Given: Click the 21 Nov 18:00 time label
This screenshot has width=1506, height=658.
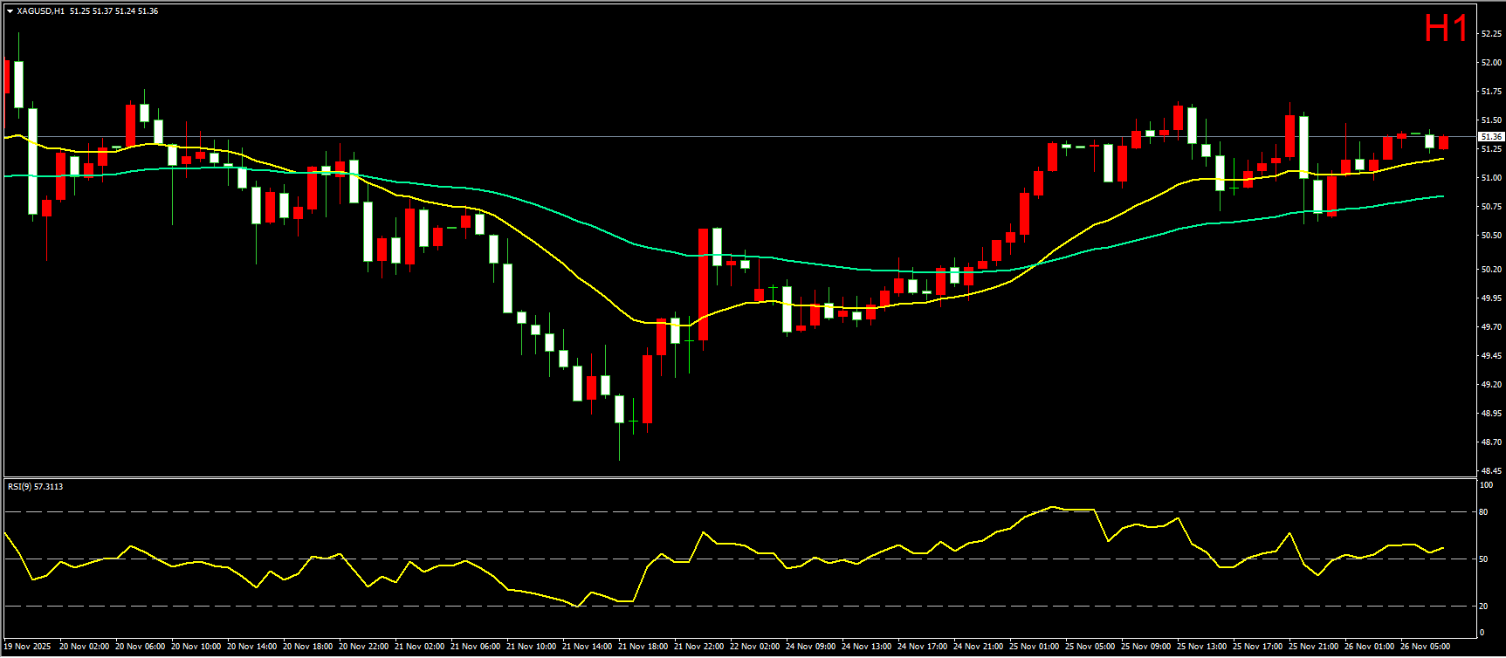Looking at the screenshot, I should 643,647.
